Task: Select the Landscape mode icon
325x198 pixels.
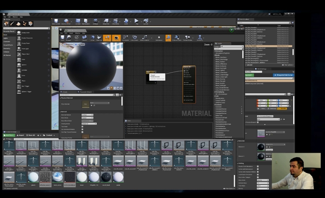Action: (x=18, y=24)
